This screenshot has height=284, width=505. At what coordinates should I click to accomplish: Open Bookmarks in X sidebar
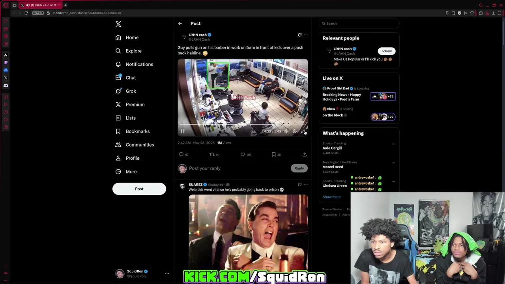click(133, 131)
